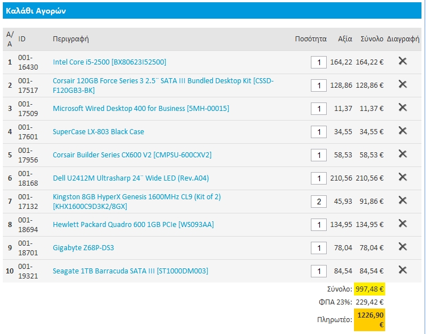
Task: Click the Καλάθι Αγορών heading
Action: [x=36, y=11]
